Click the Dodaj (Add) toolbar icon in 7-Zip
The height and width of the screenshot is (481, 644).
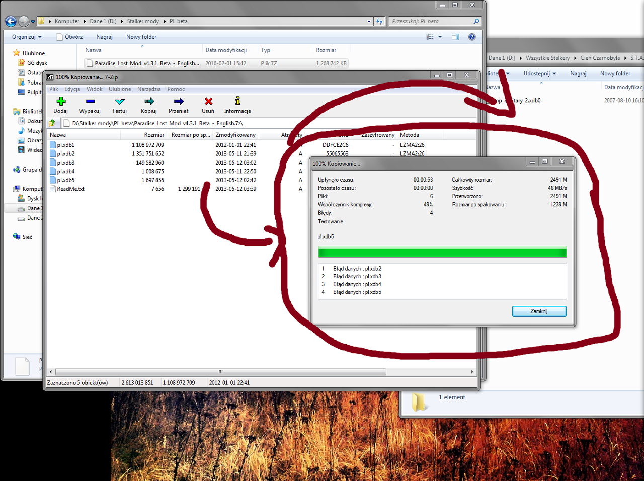[61, 101]
